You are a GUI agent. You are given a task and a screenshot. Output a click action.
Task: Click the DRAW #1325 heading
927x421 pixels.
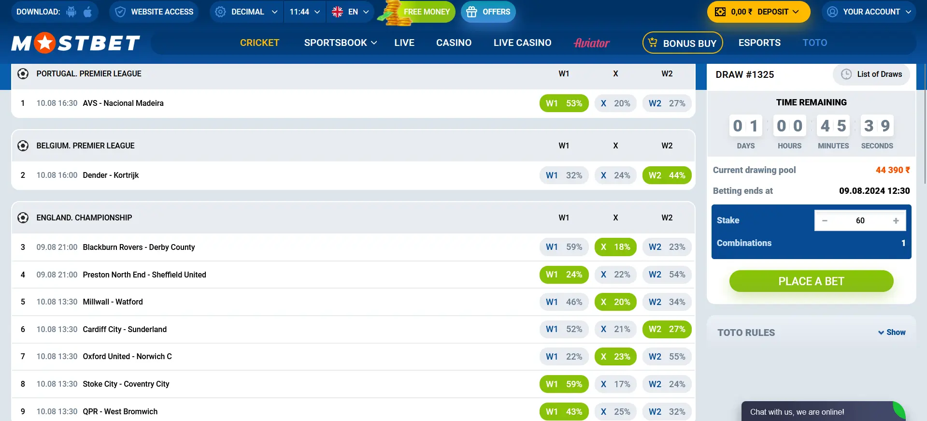point(745,75)
